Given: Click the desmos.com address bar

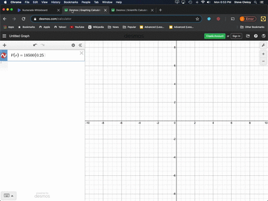Looking at the screenshot, I should [116, 19].
